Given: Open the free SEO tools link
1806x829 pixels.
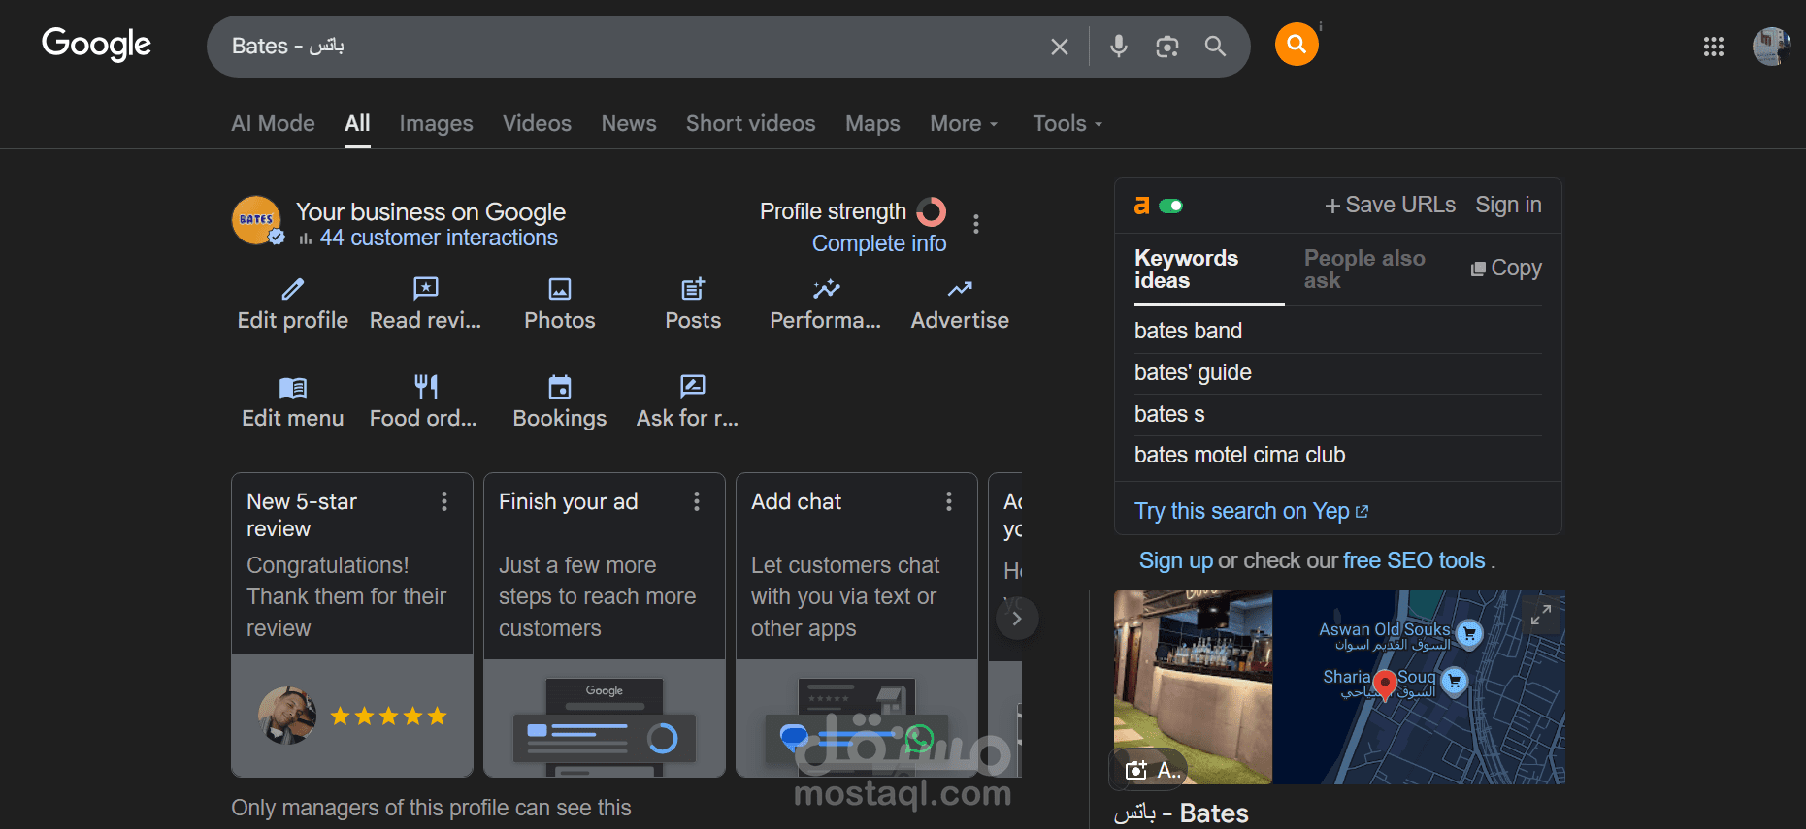Looking at the screenshot, I should pos(1414,560).
